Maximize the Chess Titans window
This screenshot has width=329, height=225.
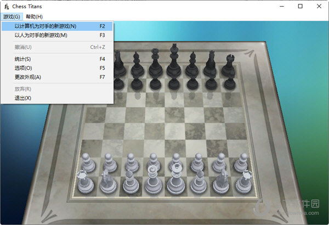point(300,6)
